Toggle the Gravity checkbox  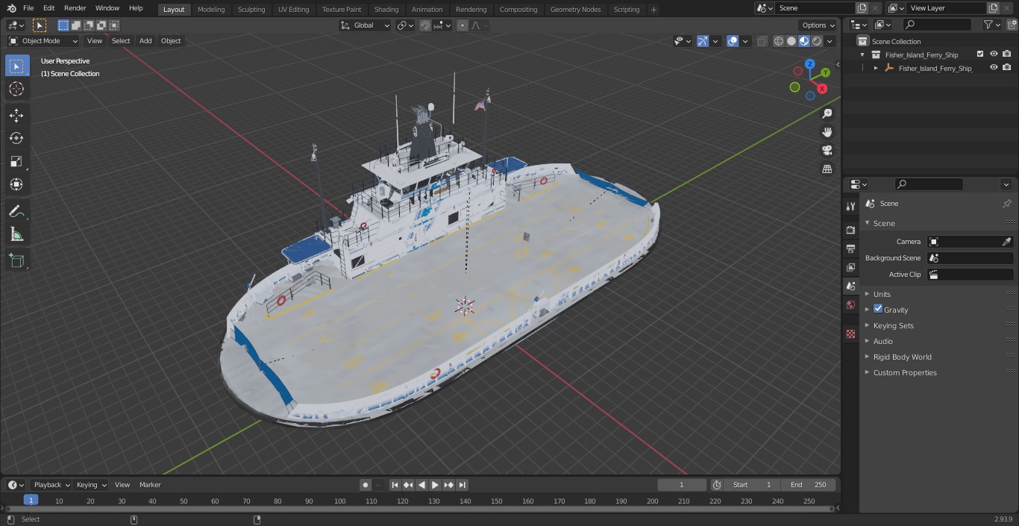click(878, 309)
